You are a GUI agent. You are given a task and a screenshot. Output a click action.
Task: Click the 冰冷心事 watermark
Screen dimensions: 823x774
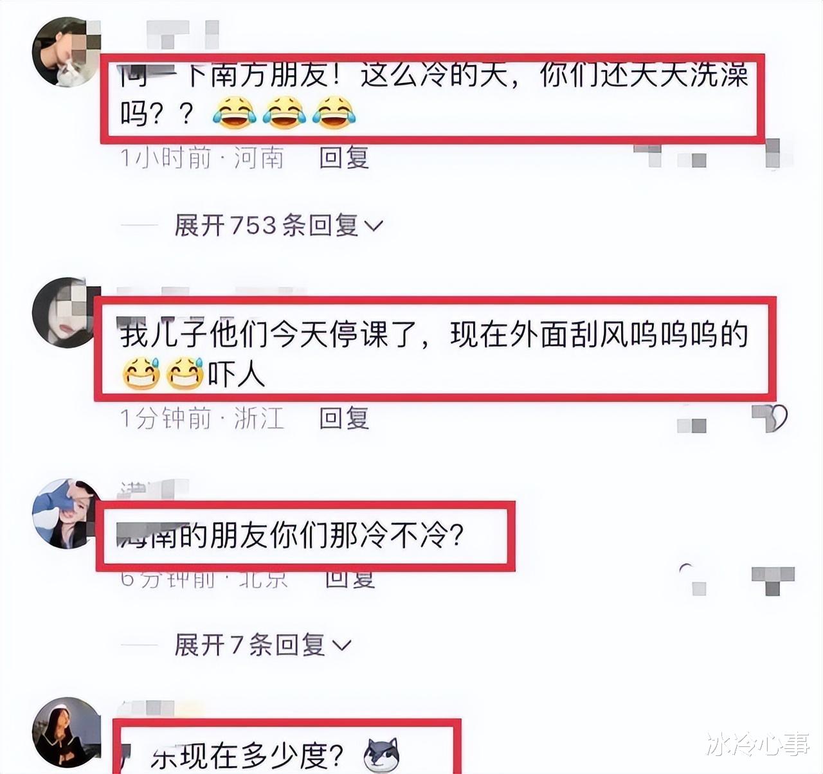point(757,745)
